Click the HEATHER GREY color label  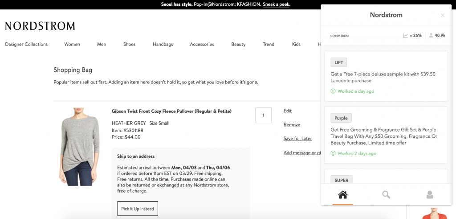point(129,123)
